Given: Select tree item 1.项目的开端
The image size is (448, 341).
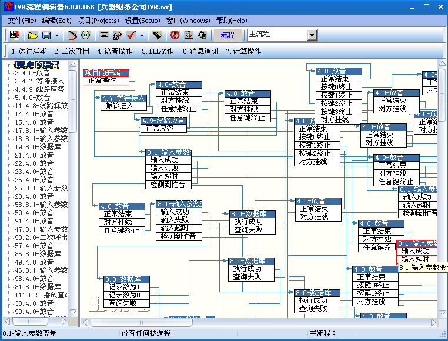Looking at the screenshot, I should [36, 65].
